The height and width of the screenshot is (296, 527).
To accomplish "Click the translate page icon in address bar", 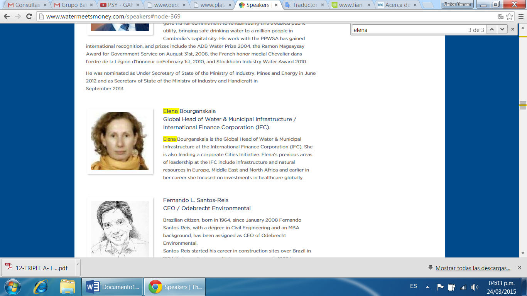I will coord(501,17).
